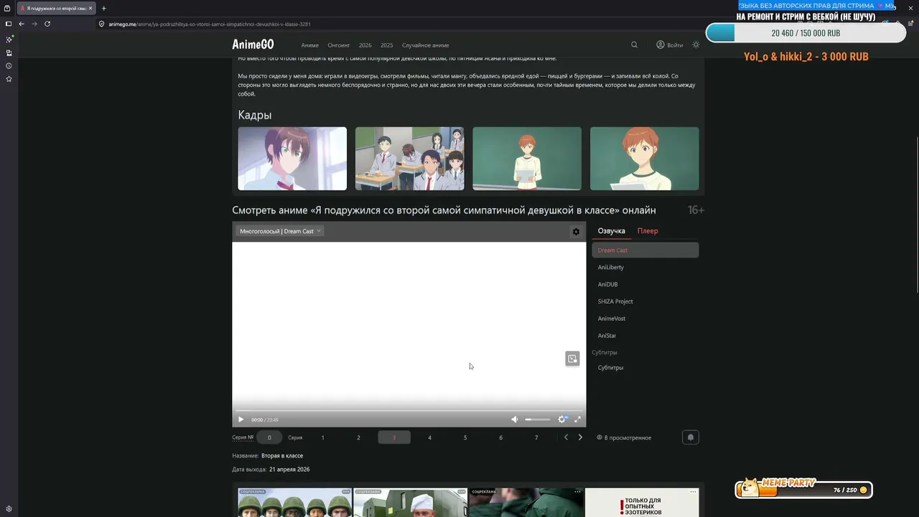The height and width of the screenshot is (517, 919).
Task: Open the 2026 anime section
Action: [365, 45]
